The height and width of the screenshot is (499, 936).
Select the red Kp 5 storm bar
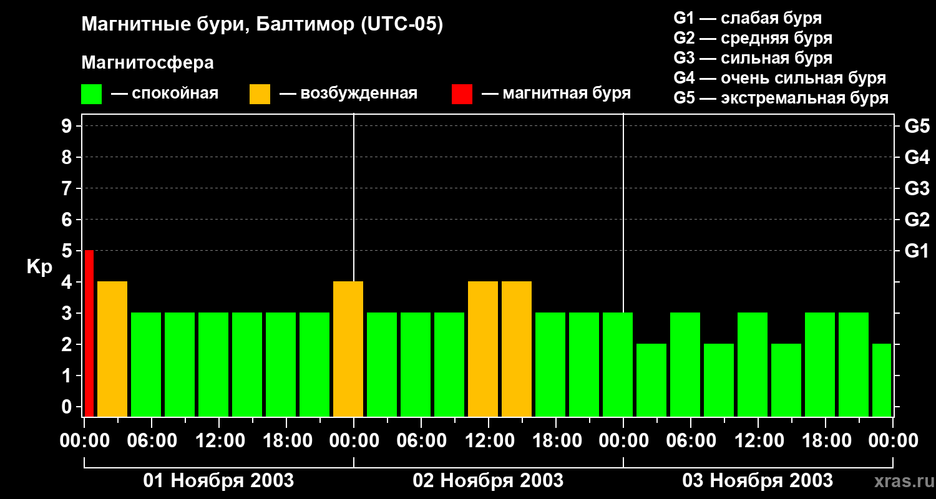(89, 333)
